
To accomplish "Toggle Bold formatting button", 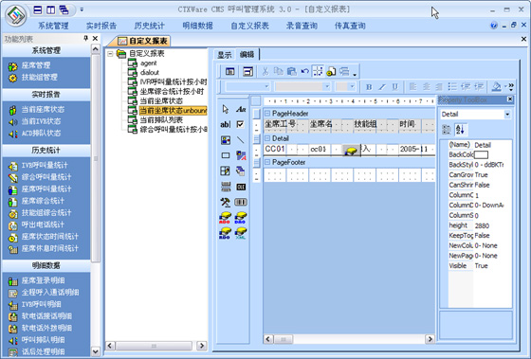I will (369, 87).
